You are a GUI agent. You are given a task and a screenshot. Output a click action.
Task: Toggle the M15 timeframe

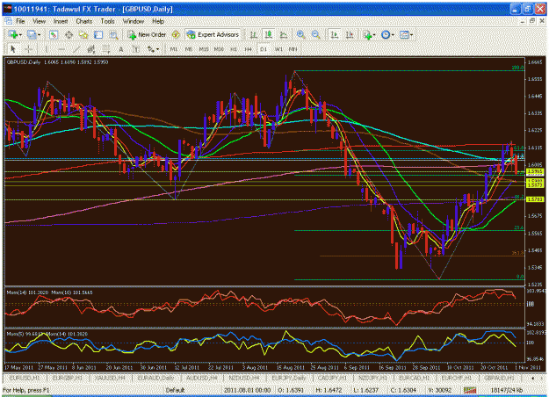204,49
